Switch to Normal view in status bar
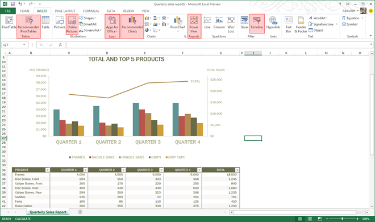The height and width of the screenshot is (222, 375). tap(299, 219)
